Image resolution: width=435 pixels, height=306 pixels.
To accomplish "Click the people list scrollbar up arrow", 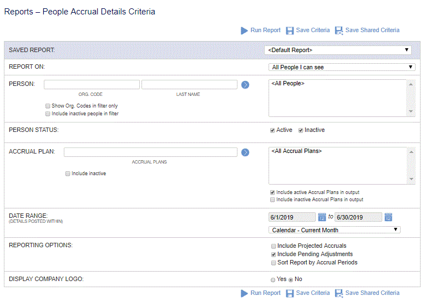I will click(x=411, y=84).
